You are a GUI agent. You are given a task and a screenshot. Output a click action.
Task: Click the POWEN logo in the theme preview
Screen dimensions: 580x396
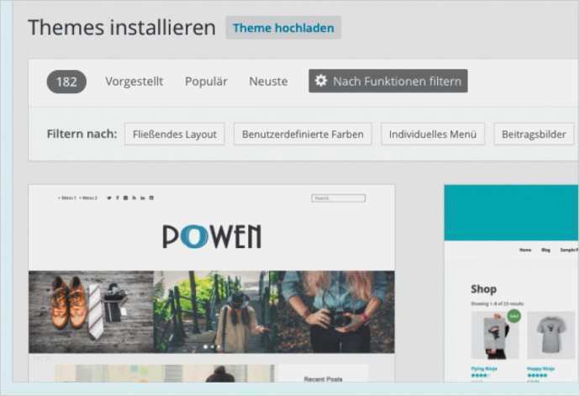(212, 237)
